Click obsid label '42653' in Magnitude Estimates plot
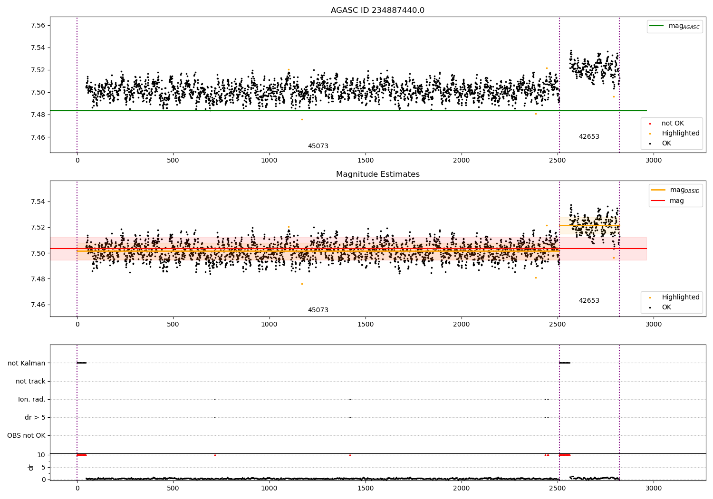 [x=589, y=301]
